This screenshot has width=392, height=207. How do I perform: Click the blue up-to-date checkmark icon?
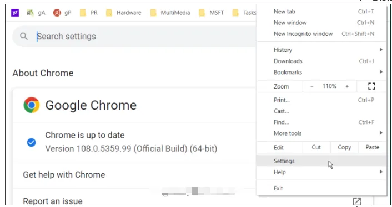31,142
